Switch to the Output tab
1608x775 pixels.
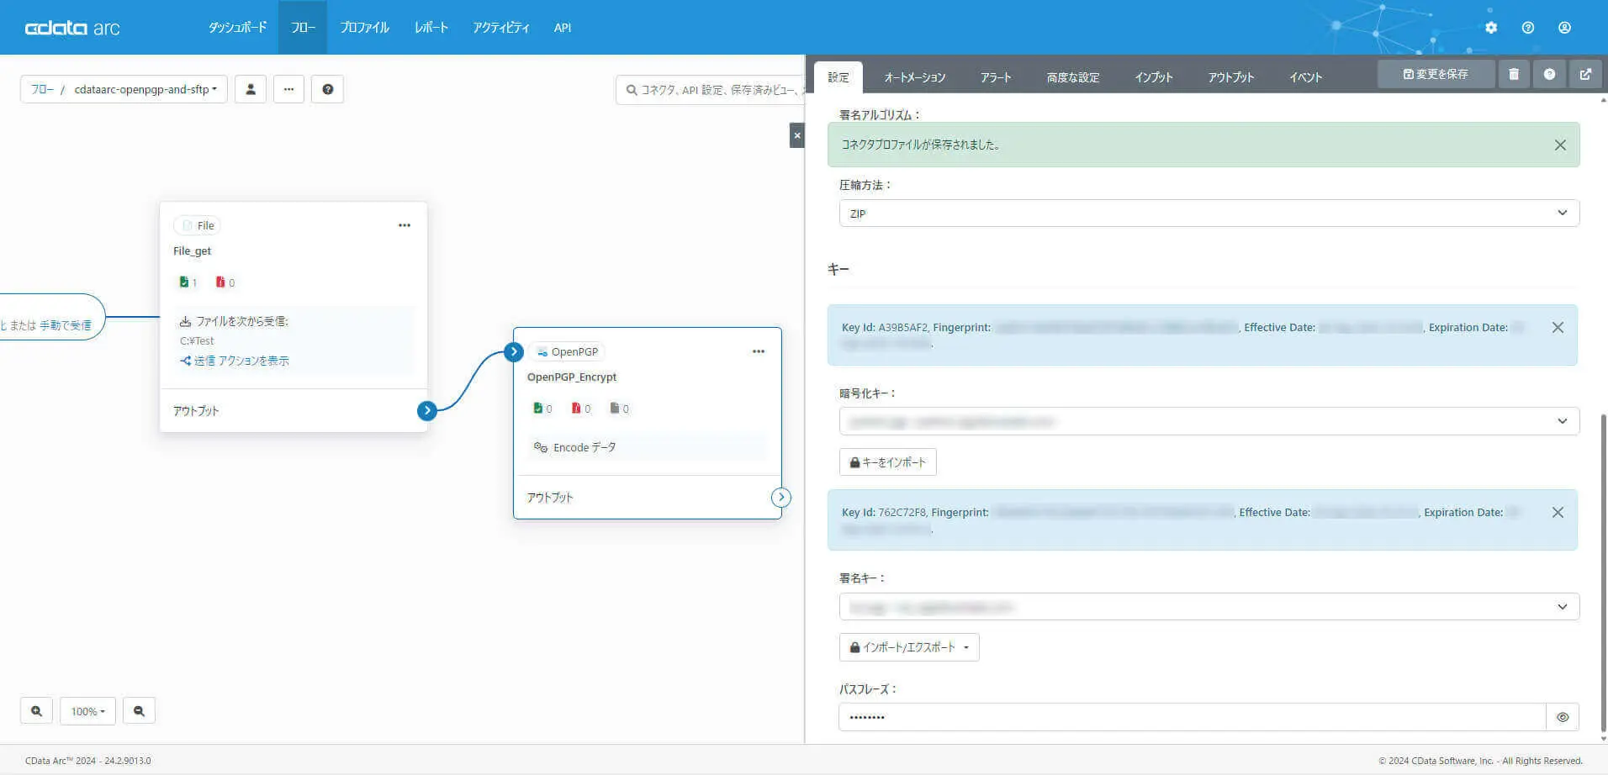click(x=1231, y=77)
